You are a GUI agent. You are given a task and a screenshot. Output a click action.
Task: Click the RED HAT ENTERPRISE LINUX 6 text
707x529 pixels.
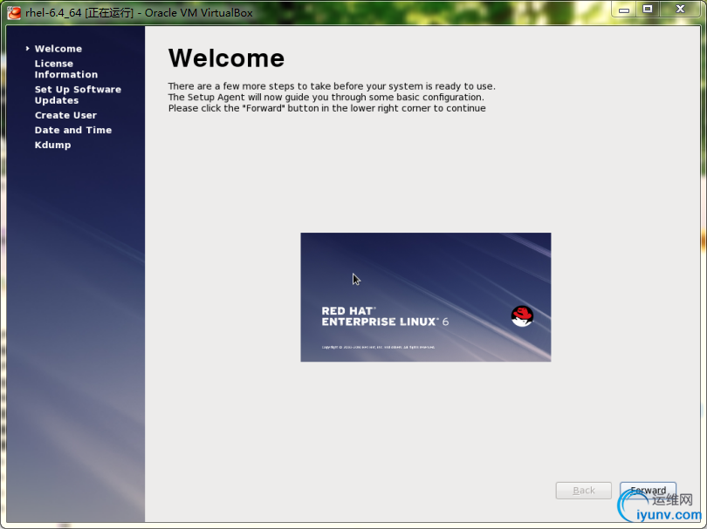click(385, 316)
